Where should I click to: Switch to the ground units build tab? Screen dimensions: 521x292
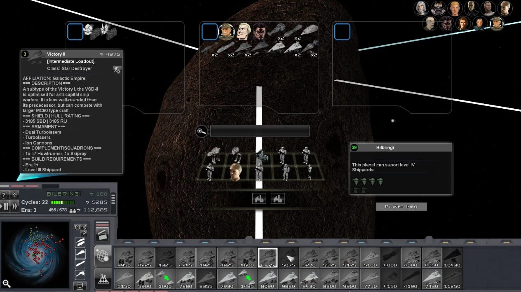(103, 279)
